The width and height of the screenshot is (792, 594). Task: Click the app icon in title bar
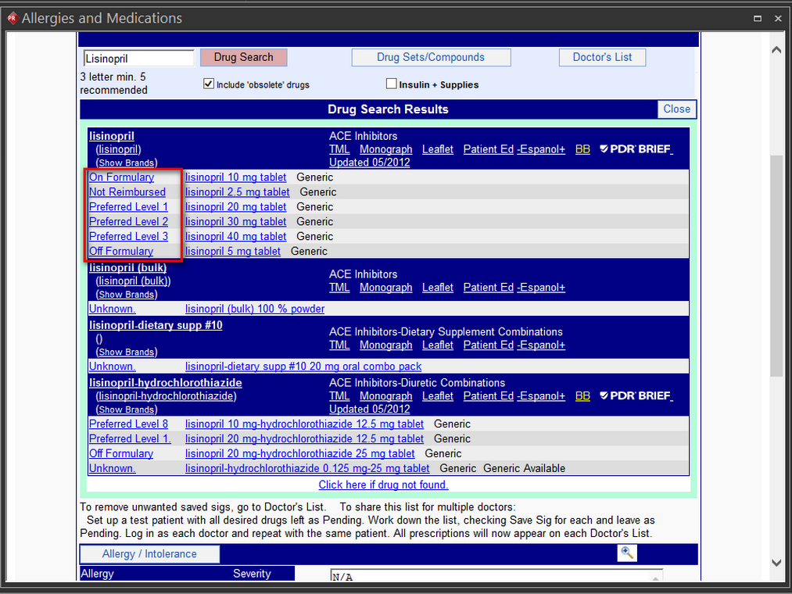coord(12,18)
